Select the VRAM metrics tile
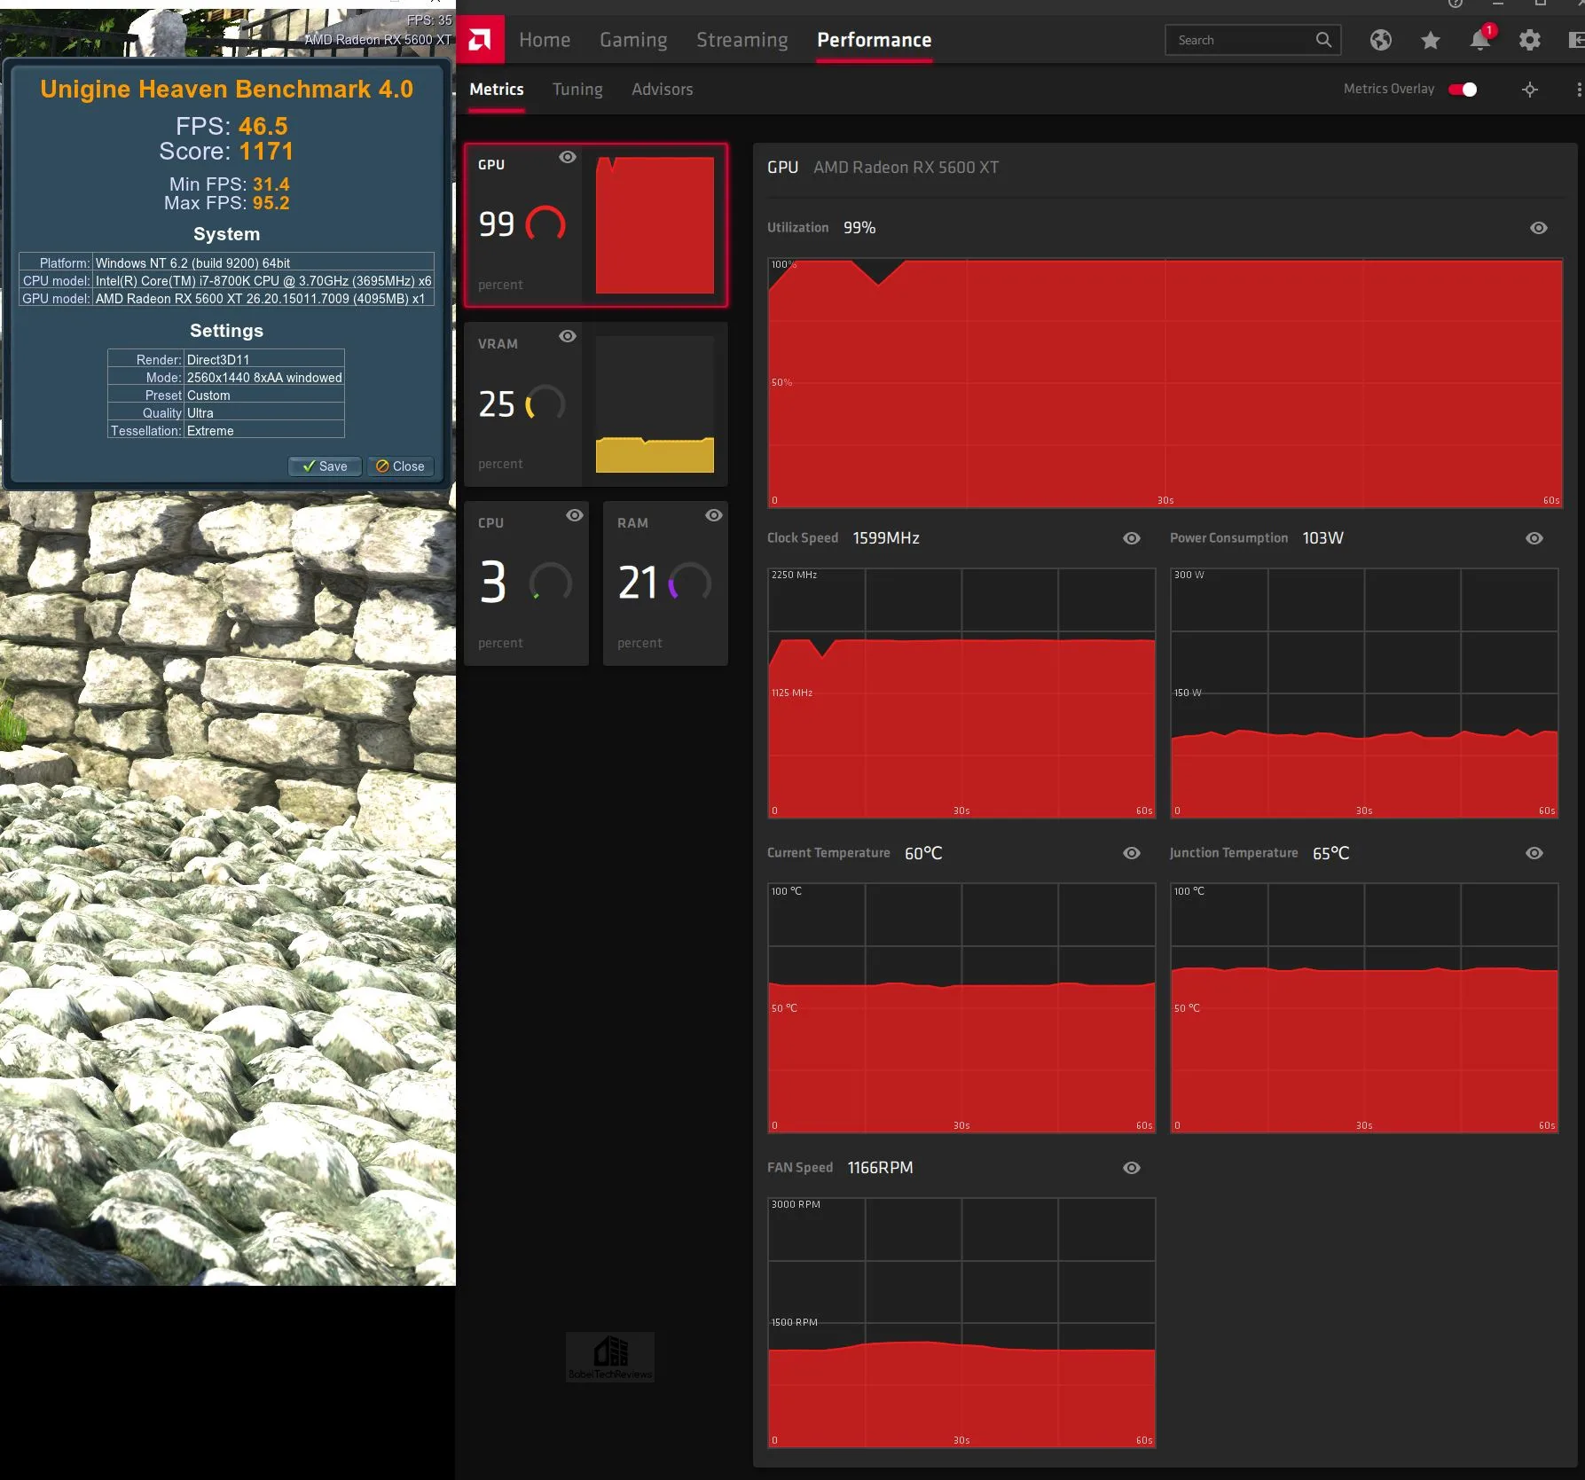Screen dimensions: 1585x1480 [x=596, y=404]
